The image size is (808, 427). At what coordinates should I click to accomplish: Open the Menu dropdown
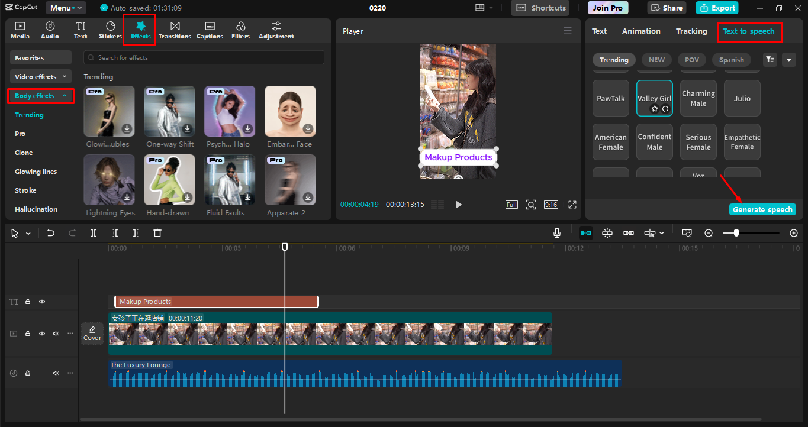[x=65, y=8]
